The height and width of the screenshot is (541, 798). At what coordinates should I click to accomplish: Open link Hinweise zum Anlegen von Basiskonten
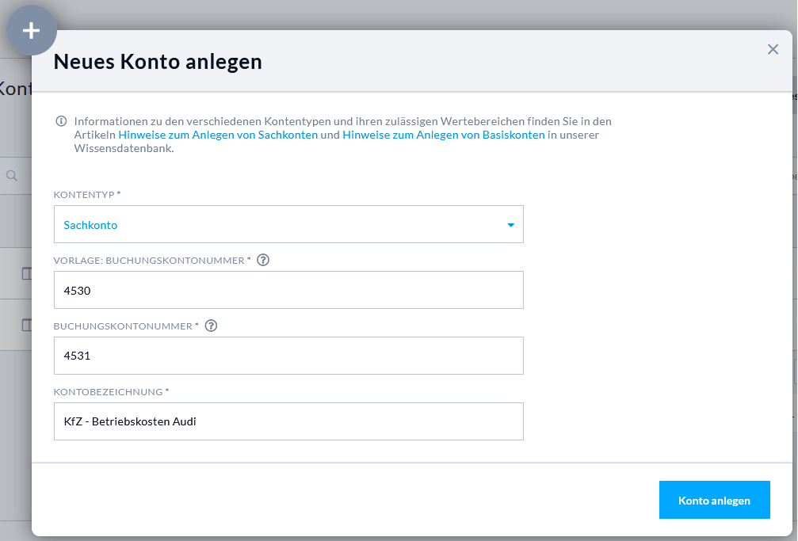[443, 135]
